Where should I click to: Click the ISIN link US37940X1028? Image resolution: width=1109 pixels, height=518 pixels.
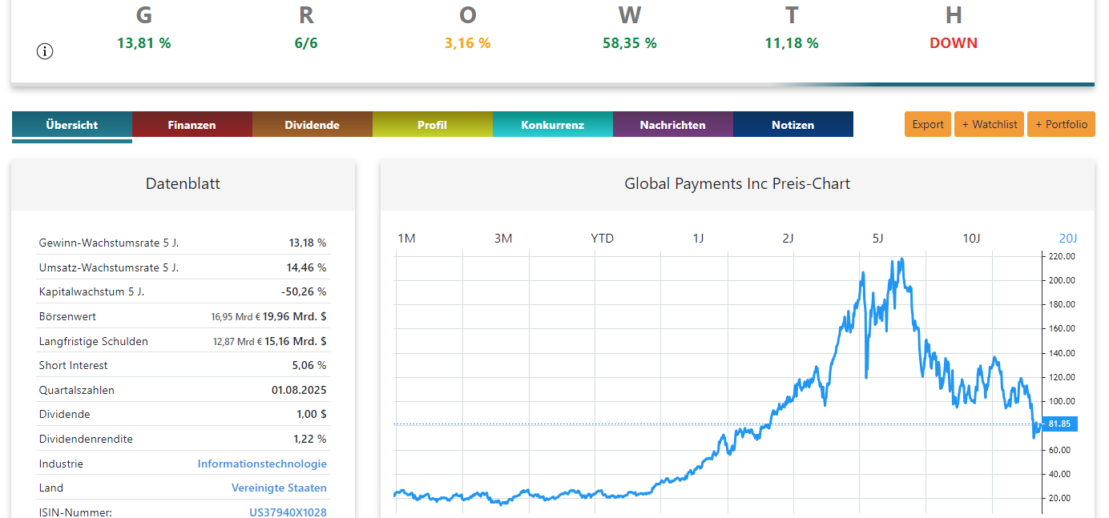click(x=288, y=512)
